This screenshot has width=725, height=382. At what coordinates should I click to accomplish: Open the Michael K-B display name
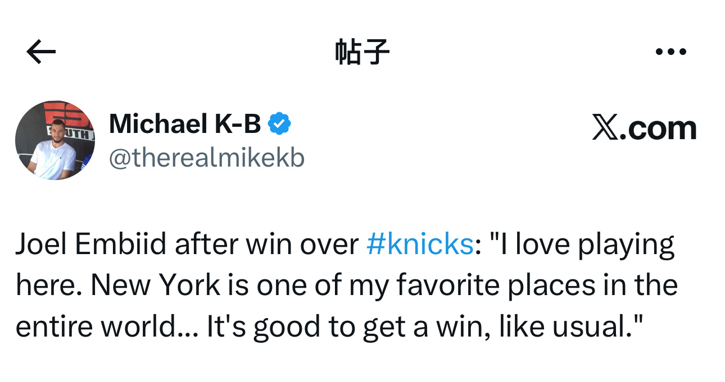(x=185, y=123)
